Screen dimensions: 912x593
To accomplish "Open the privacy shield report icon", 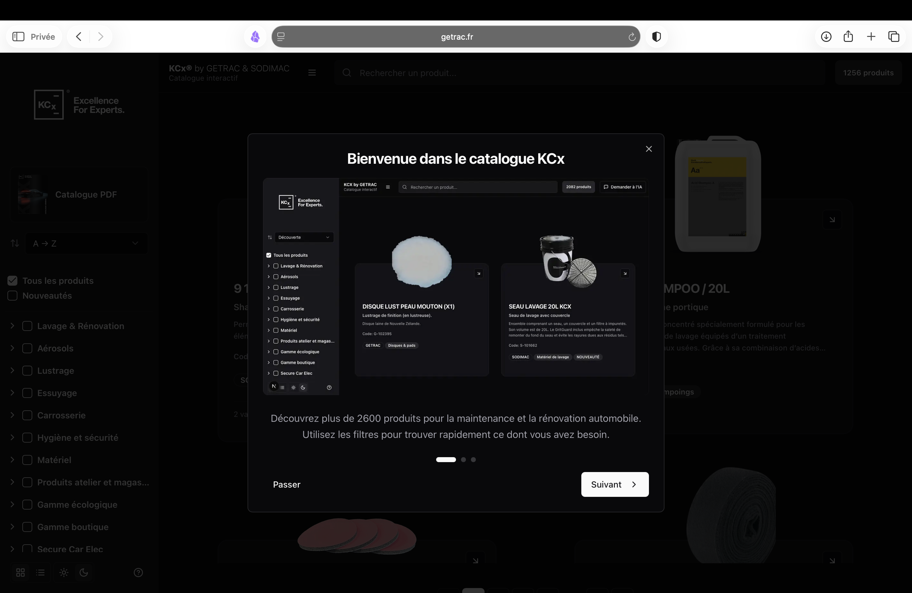I will tap(656, 37).
